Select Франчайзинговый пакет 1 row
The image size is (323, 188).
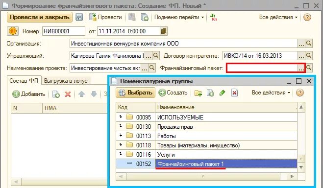click(x=206, y=164)
